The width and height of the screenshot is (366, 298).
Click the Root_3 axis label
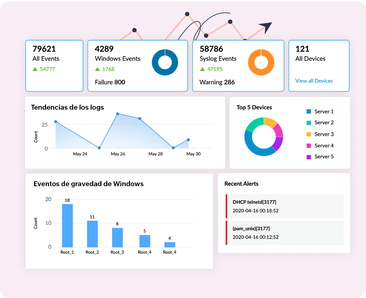coord(117,252)
